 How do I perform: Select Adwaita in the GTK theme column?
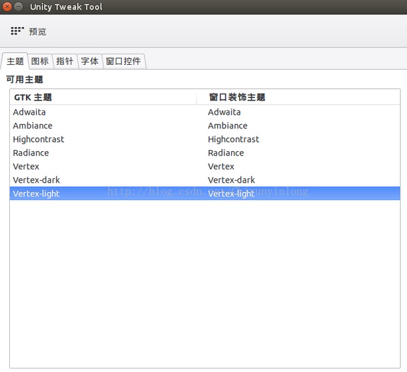click(x=29, y=112)
